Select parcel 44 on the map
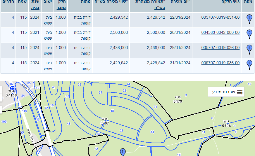The width and height of the screenshot is (255, 156). pos(129,84)
